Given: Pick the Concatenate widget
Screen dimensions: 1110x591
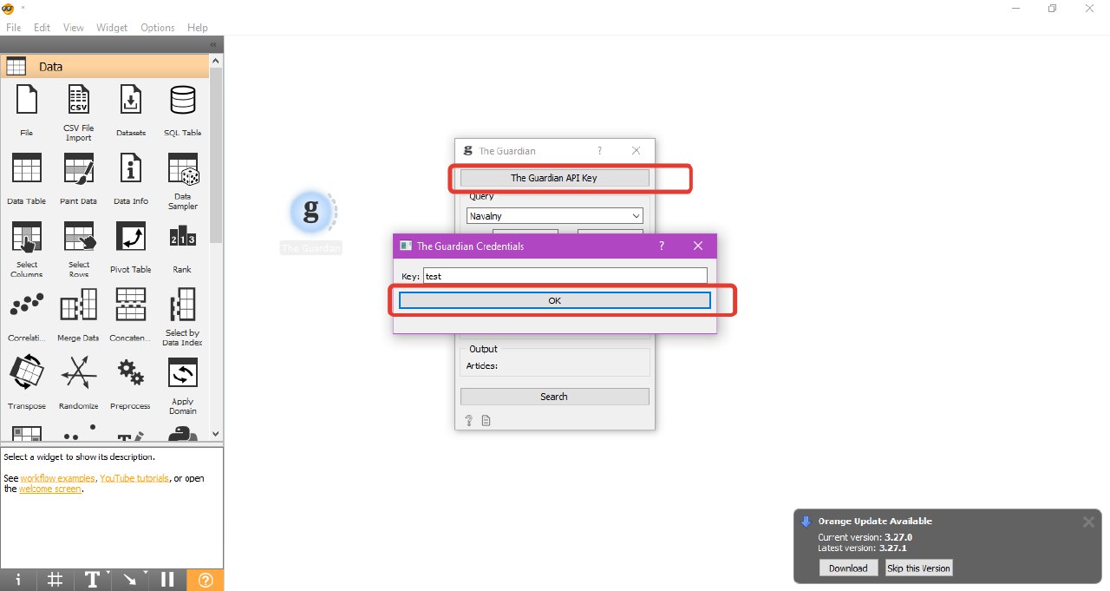Looking at the screenshot, I should tap(131, 305).
